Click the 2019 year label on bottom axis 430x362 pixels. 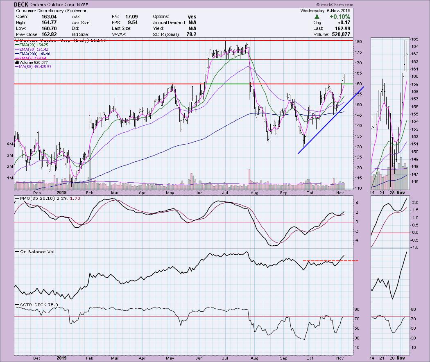pyautogui.click(x=62, y=358)
